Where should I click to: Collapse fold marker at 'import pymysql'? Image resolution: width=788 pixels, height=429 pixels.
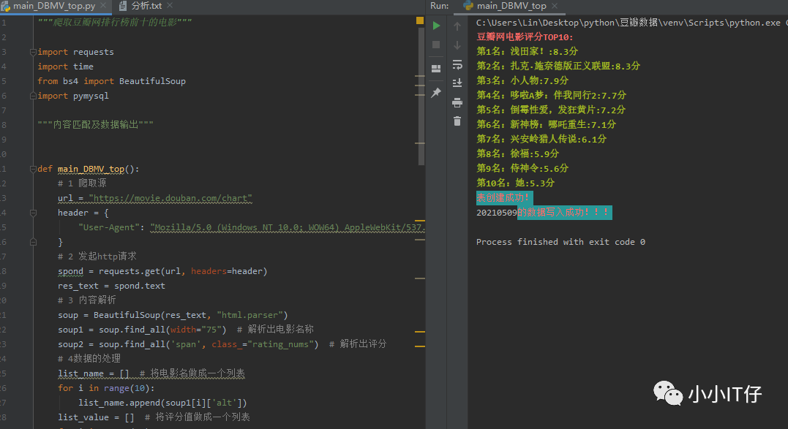[x=33, y=95]
